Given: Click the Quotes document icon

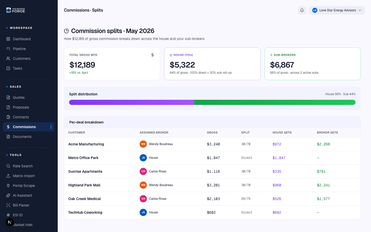Looking at the screenshot, I should [x=8, y=97].
